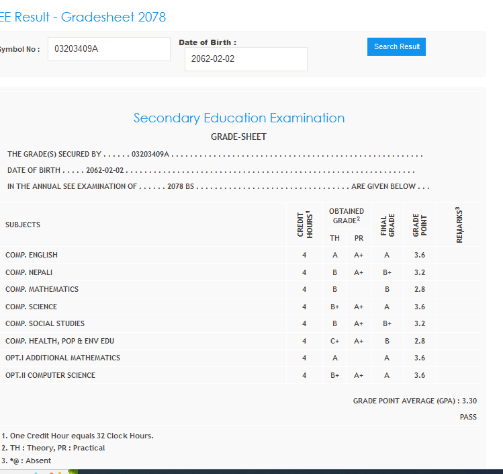Select the FINAL GRADE column header

pos(387,224)
